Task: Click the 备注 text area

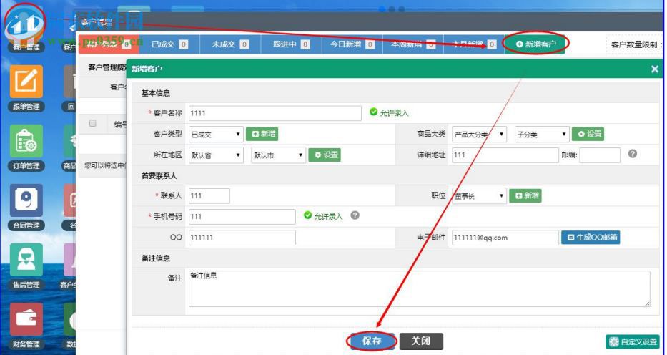Action: pos(419,288)
